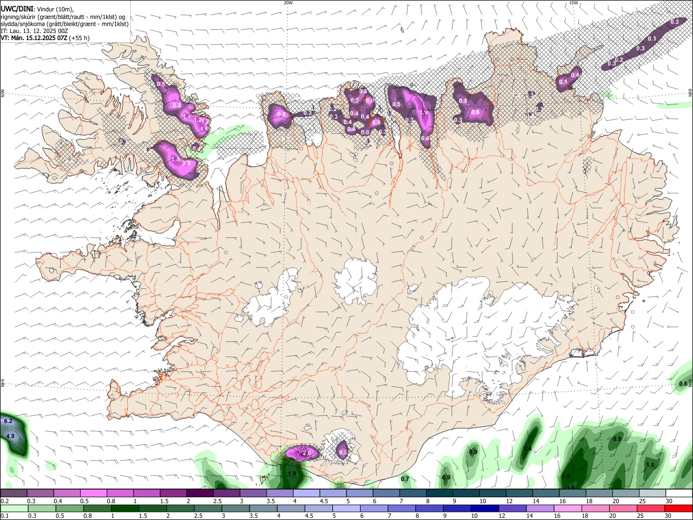The width and height of the screenshot is (693, 520).
Task: Pick the medium green 0.5 rain legend swatch
Action: coord(69,508)
